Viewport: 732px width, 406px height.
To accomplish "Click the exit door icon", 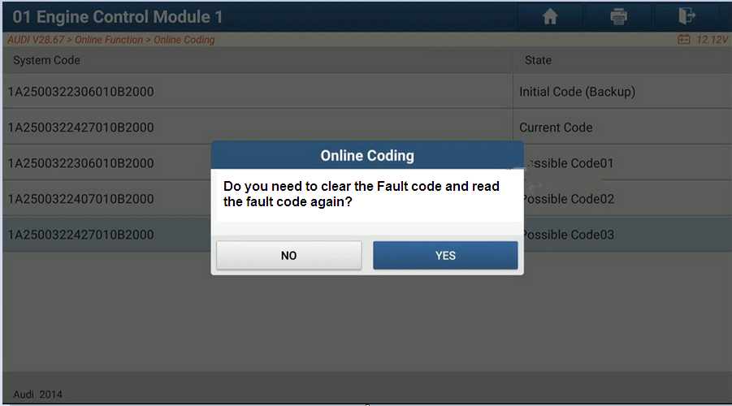I will click(x=687, y=16).
